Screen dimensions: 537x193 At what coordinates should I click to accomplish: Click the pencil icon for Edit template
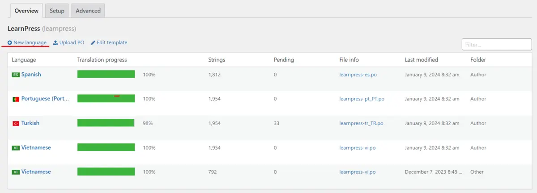tap(93, 43)
